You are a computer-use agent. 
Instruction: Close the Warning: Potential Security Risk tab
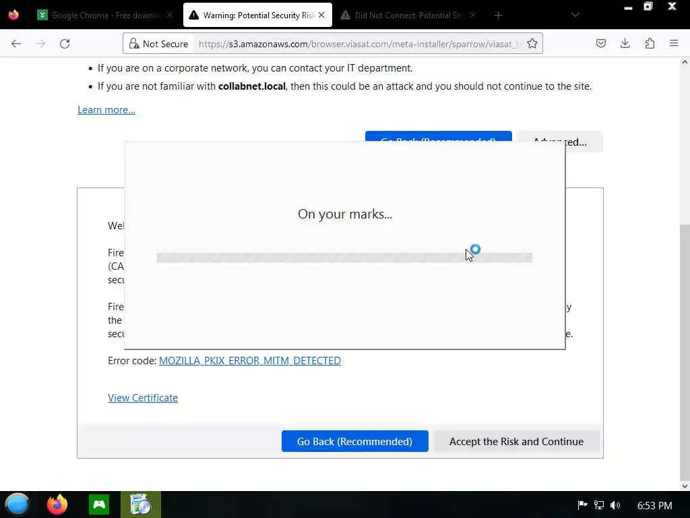pos(321,15)
